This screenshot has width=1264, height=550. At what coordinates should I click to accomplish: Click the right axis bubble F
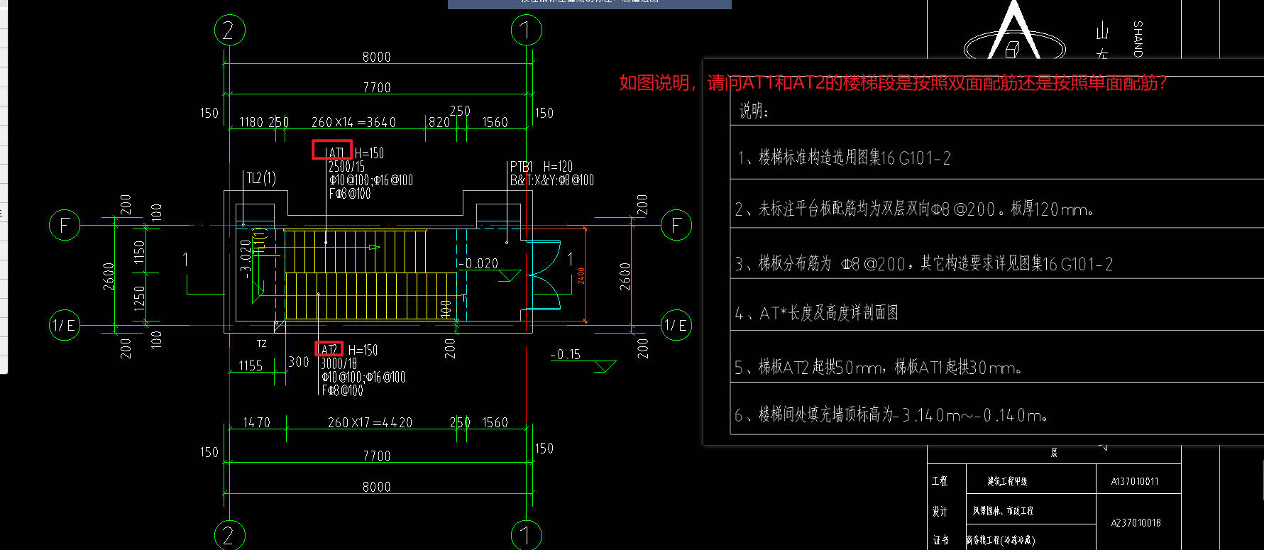[x=676, y=226]
